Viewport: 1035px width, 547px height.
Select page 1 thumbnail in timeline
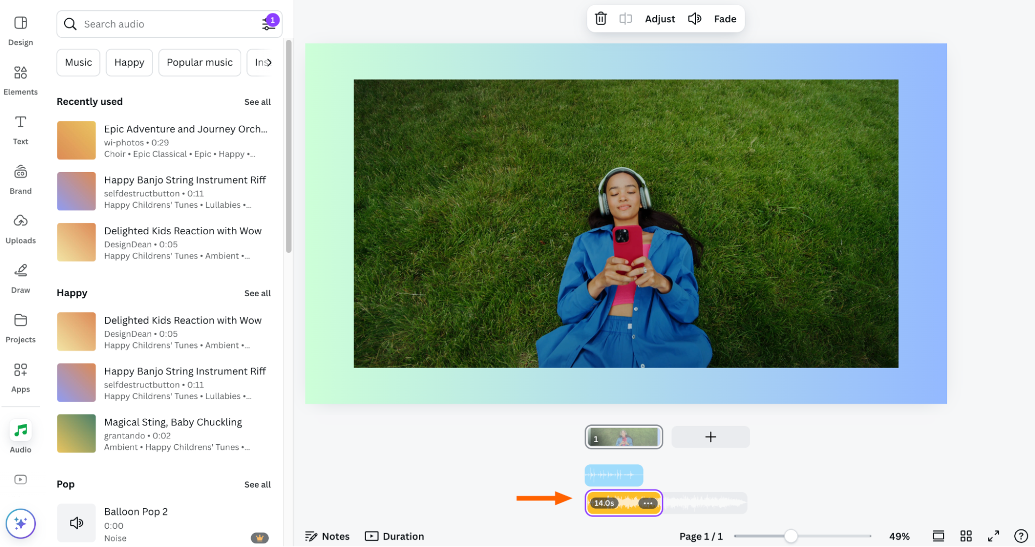(x=624, y=437)
